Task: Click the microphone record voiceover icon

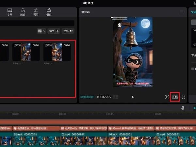Action: tap(183, 108)
